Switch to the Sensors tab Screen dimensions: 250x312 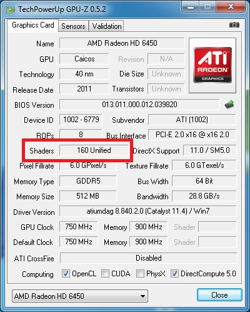[73, 26]
